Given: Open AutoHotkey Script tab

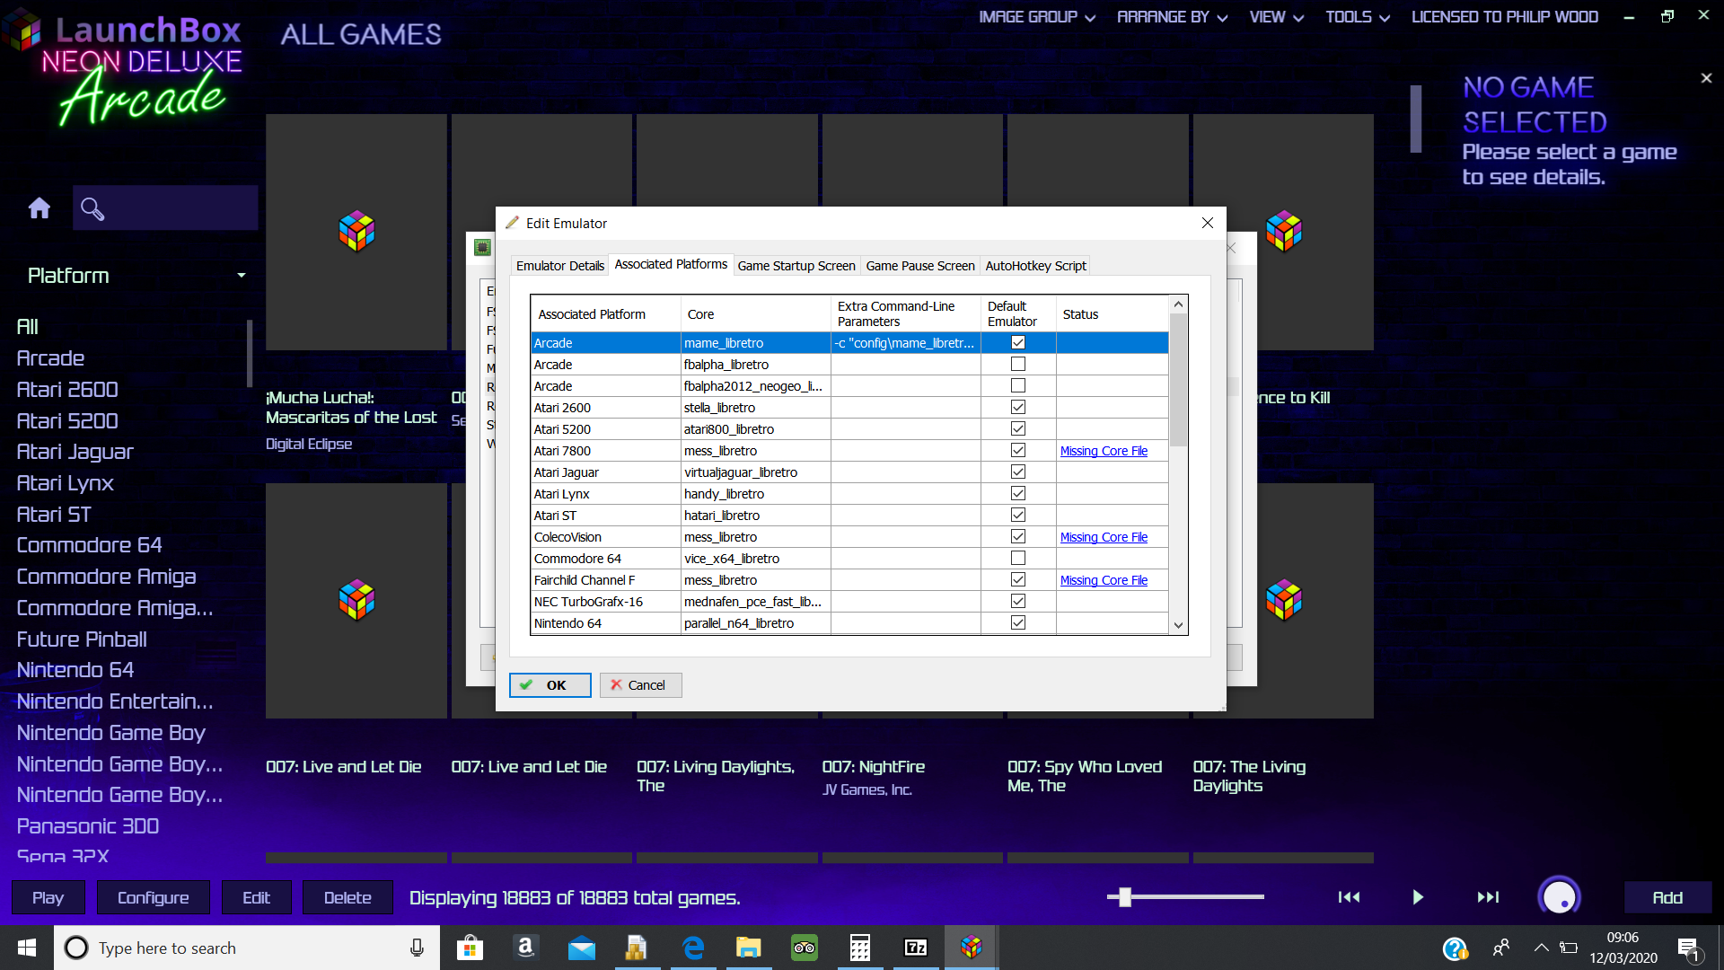Looking at the screenshot, I should [1035, 266].
